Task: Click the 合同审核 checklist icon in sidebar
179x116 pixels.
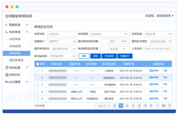Action: pyautogui.click(x=7, y=32)
